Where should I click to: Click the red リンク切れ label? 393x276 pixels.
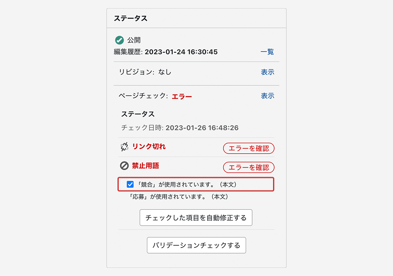click(x=149, y=147)
